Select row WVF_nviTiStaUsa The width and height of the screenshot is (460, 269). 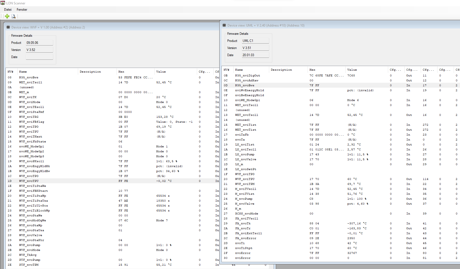(113, 201)
